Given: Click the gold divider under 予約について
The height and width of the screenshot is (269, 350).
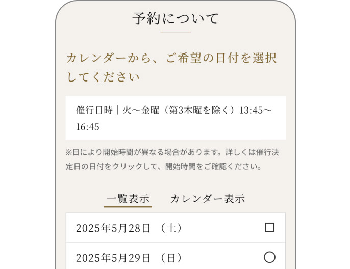Looking at the screenshot, I should [175, 32].
